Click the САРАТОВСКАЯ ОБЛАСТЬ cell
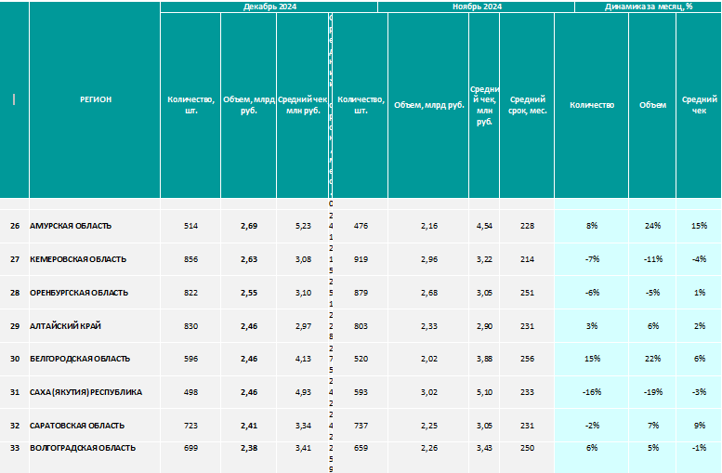This screenshot has height=473, width=722. click(95, 426)
